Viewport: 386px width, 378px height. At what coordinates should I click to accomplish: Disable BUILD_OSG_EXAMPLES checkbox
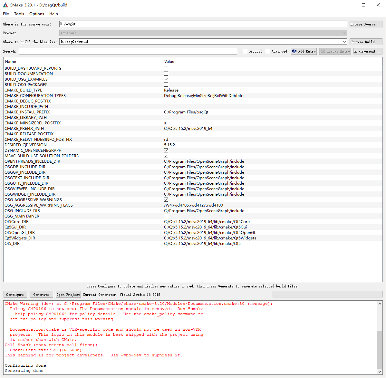[166, 79]
